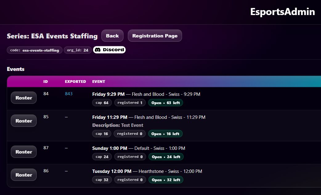Click the Discord logo badge
This screenshot has height=195, width=321.
(x=109, y=50)
